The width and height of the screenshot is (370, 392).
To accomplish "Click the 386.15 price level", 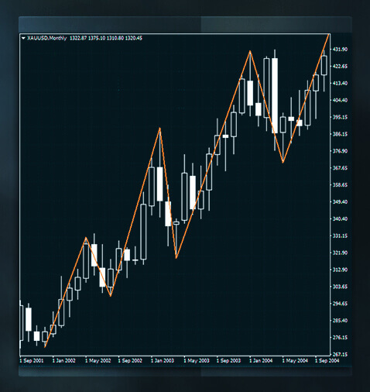I will [340, 134].
